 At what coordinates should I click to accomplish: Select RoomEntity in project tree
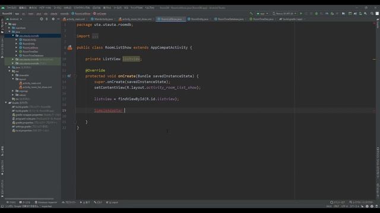pyautogui.click(x=28, y=44)
